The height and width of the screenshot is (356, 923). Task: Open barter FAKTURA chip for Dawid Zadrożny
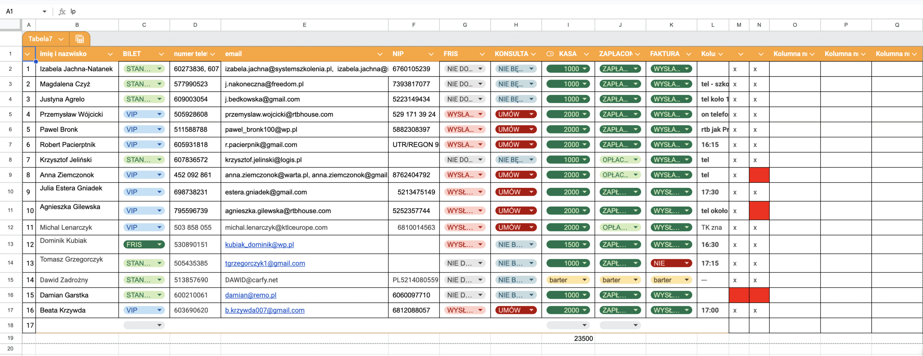click(x=671, y=280)
